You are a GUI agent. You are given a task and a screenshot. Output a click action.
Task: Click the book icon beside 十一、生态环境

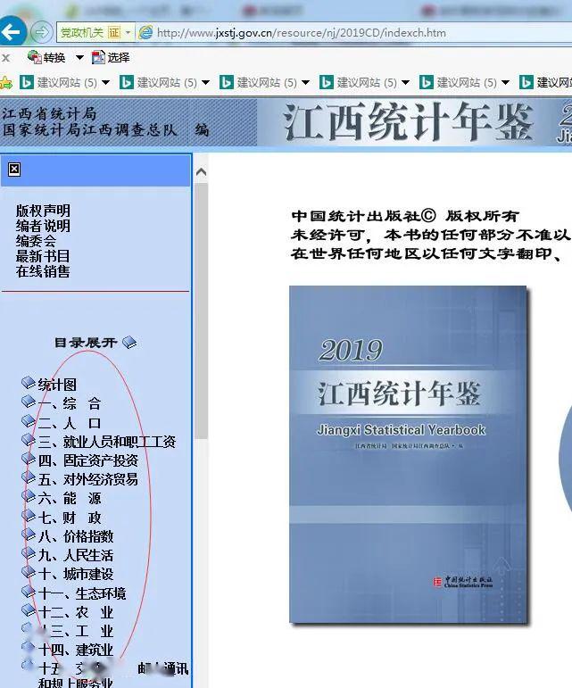[x=29, y=592]
